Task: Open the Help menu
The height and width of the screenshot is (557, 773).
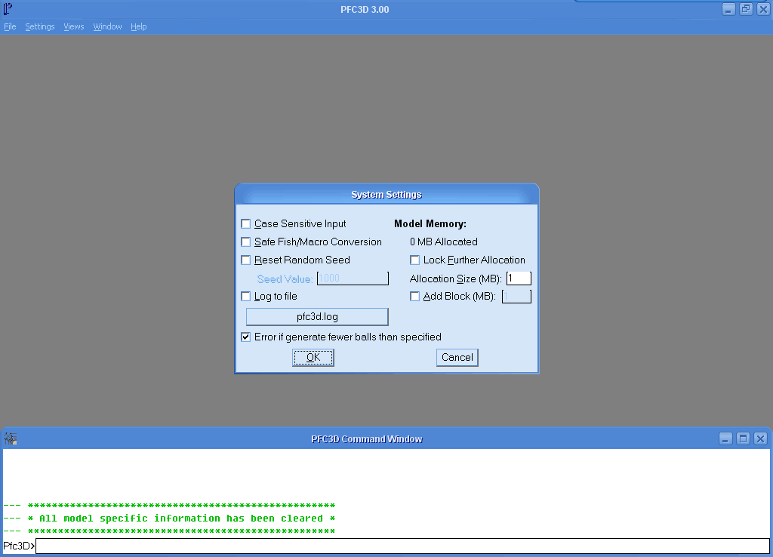Action: coord(139,26)
